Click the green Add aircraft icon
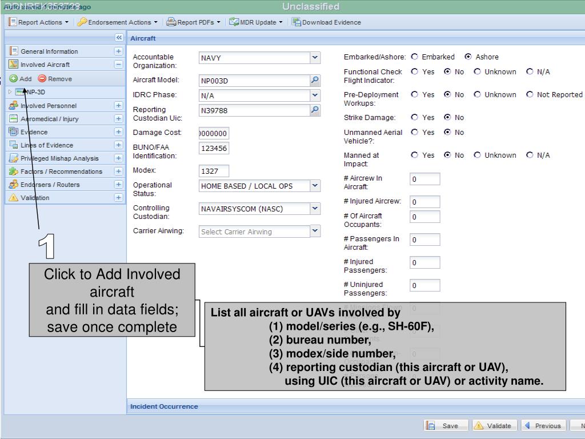Image resolution: width=585 pixels, height=439 pixels. [13, 79]
